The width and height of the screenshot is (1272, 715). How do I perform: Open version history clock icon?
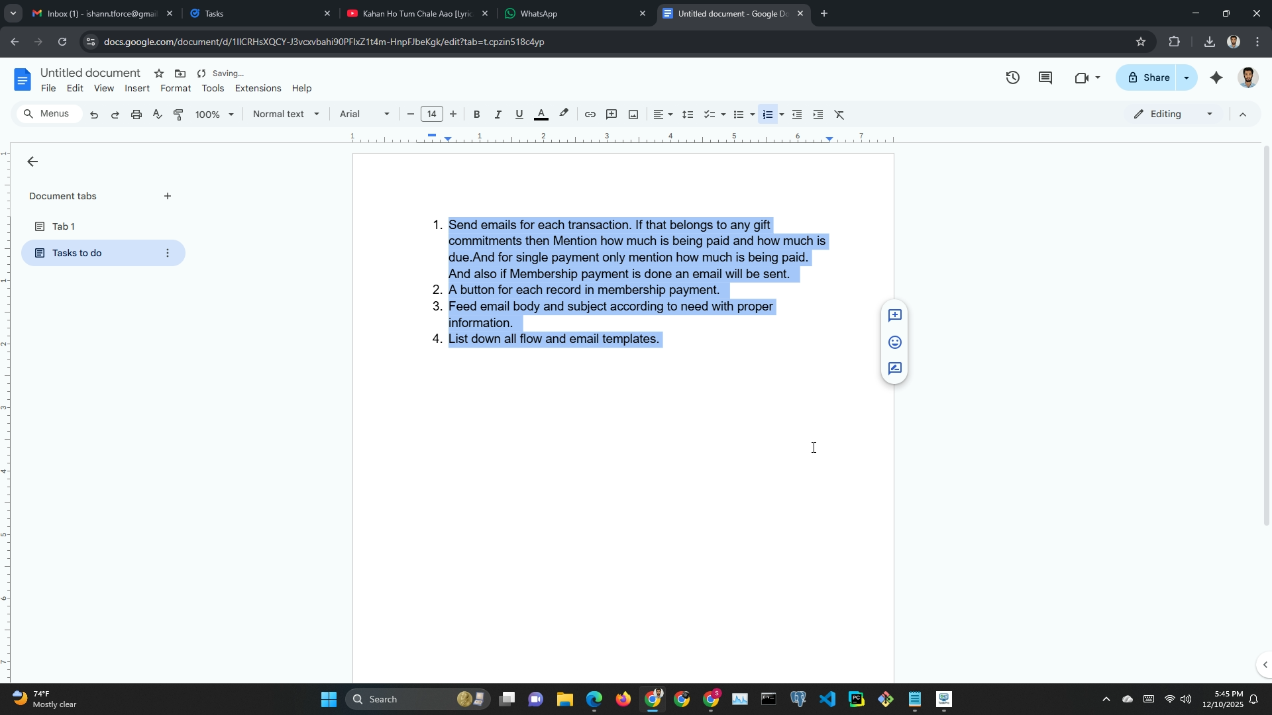[1012, 78]
